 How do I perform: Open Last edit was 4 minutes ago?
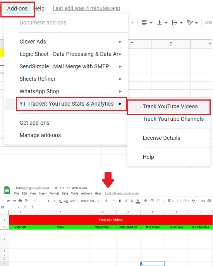point(86,8)
